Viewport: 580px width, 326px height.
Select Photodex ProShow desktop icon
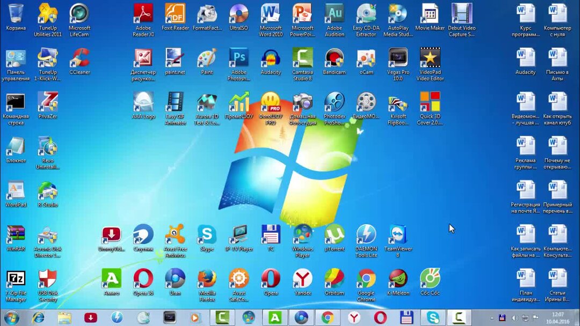coord(335,109)
